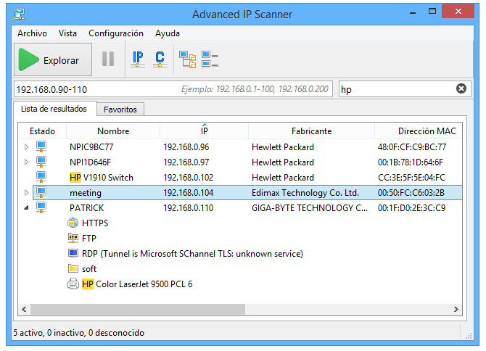This screenshot has height=351, width=486.
Task: Click the IP range field 192.168.0.90-110
Action: (173, 89)
